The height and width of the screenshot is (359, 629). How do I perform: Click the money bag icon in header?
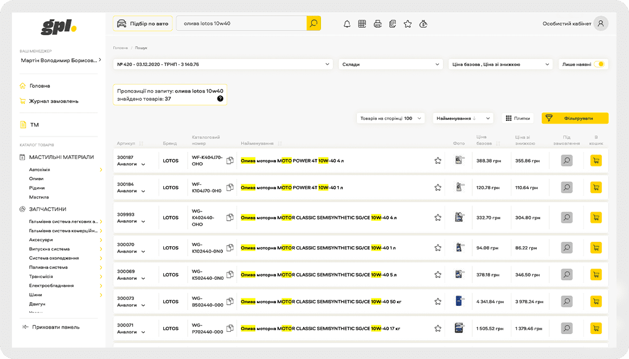tap(423, 24)
